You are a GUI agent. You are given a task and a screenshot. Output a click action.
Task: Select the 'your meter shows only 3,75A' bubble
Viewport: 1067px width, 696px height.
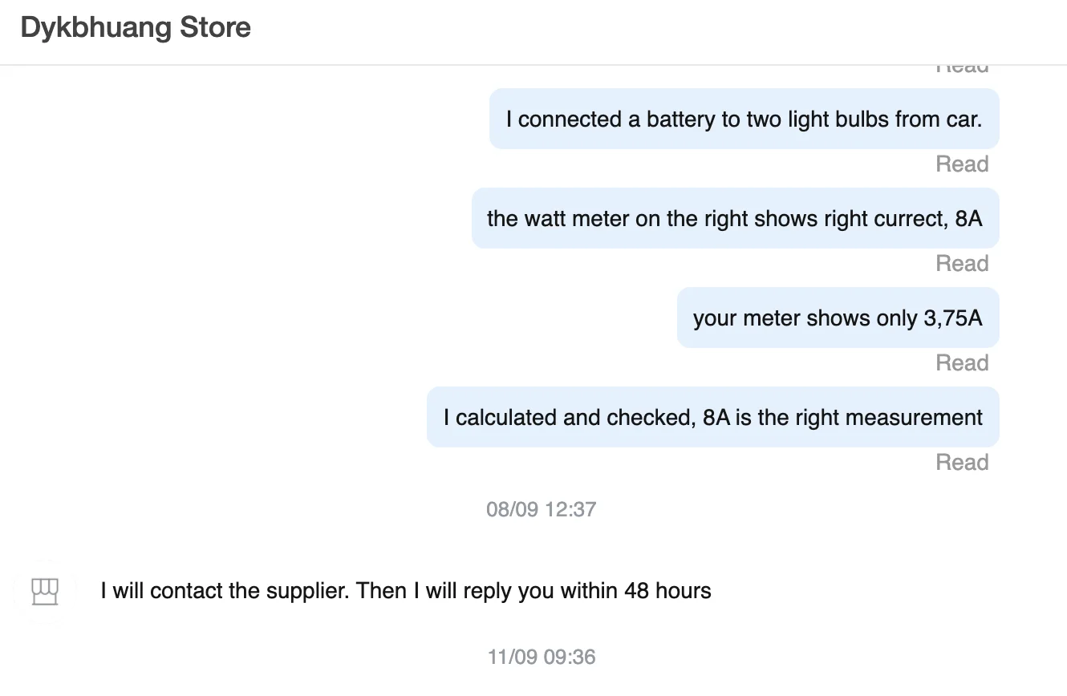[x=837, y=318]
